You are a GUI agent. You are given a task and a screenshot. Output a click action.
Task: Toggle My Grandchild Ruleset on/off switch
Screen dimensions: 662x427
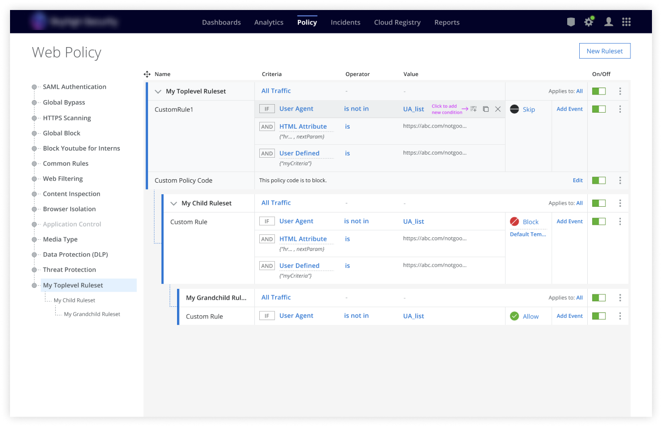(x=599, y=298)
